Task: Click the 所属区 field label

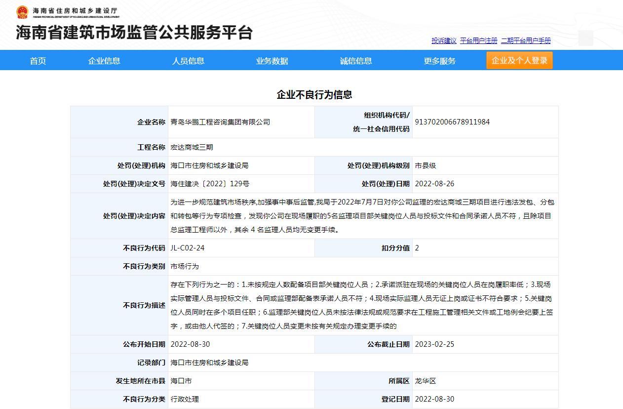Action: [x=399, y=381]
